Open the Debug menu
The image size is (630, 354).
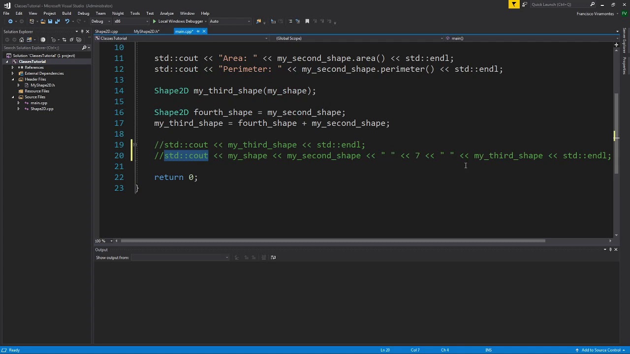83,13
